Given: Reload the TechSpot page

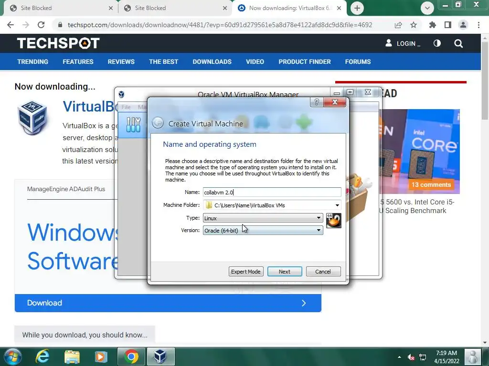Looking at the screenshot, I should (41, 25).
